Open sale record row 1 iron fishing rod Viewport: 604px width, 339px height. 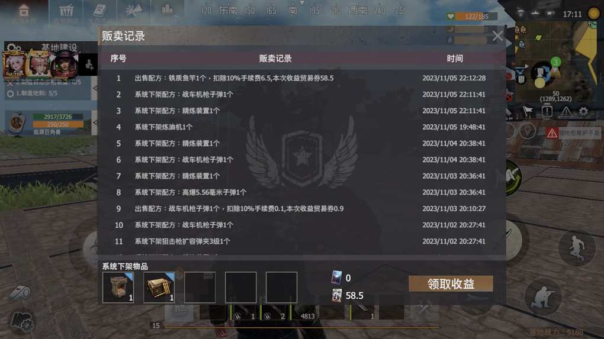click(x=301, y=78)
